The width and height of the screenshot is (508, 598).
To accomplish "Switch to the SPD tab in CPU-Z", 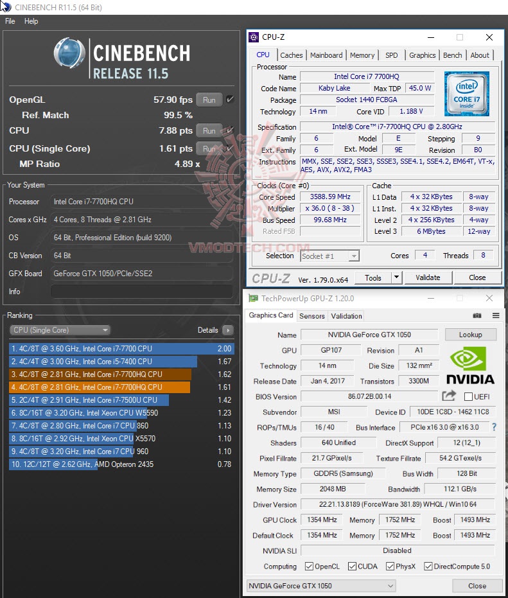I will pyautogui.click(x=391, y=55).
